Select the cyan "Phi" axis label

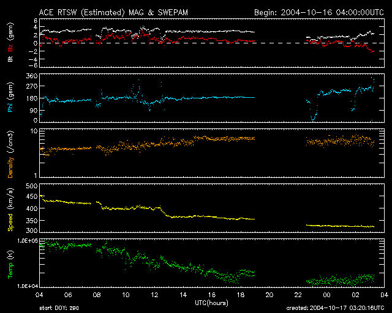coord(10,106)
